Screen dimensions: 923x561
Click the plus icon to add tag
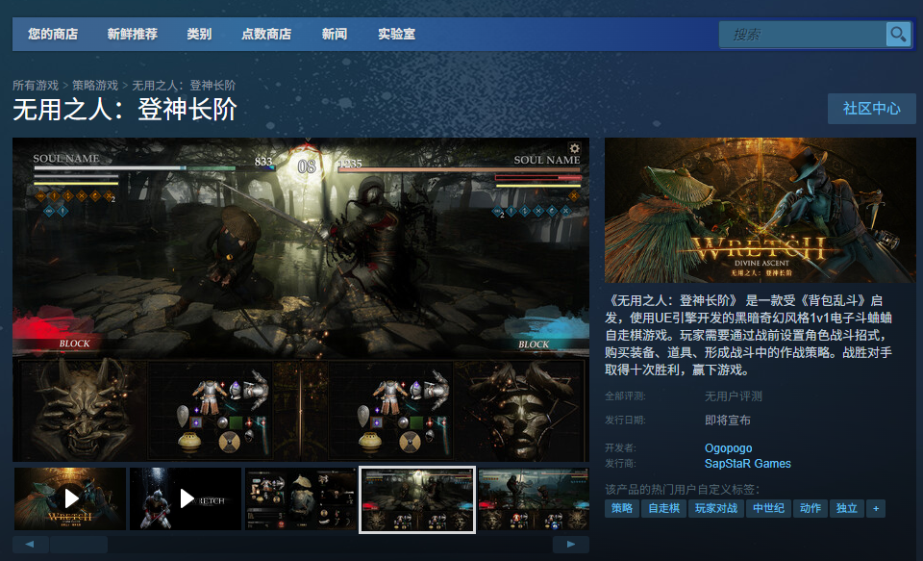coord(875,508)
